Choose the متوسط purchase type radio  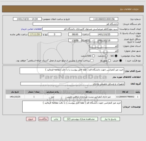pos(109,61)
